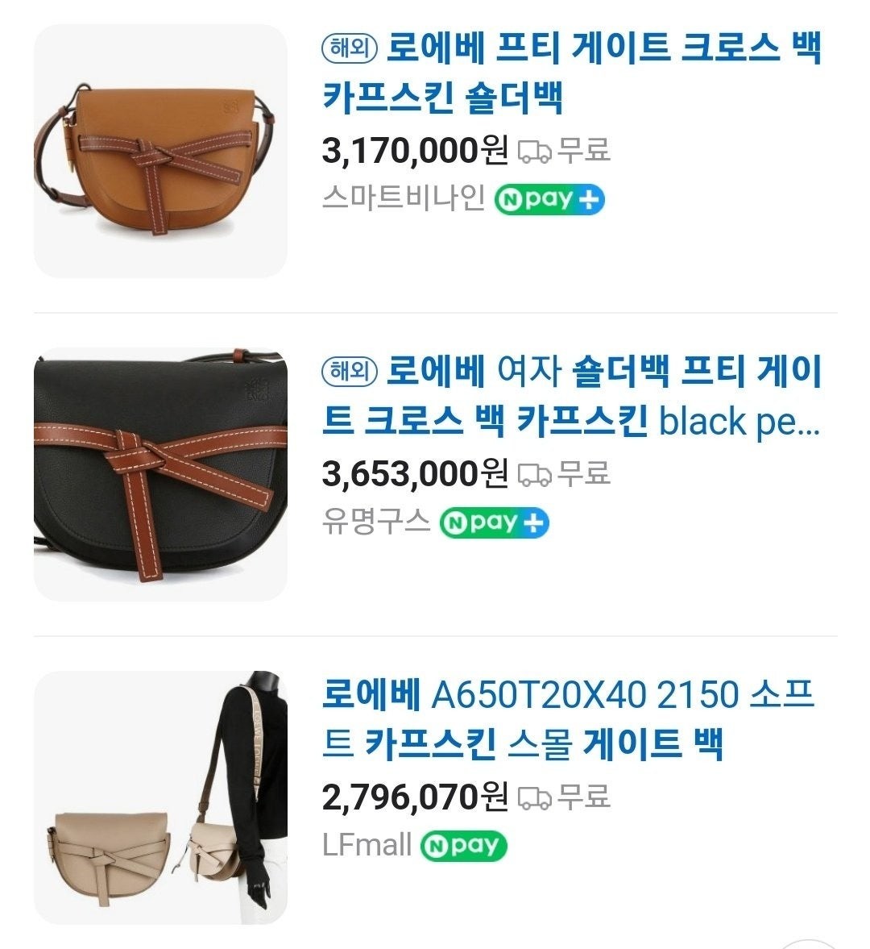870x949 pixels.
Task: Open the seller name 유명구스
Action: (375, 521)
